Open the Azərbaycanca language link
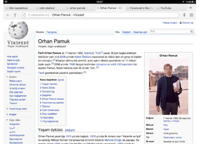Viewport: 199px width, 144px height. click(x=17, y=135)
